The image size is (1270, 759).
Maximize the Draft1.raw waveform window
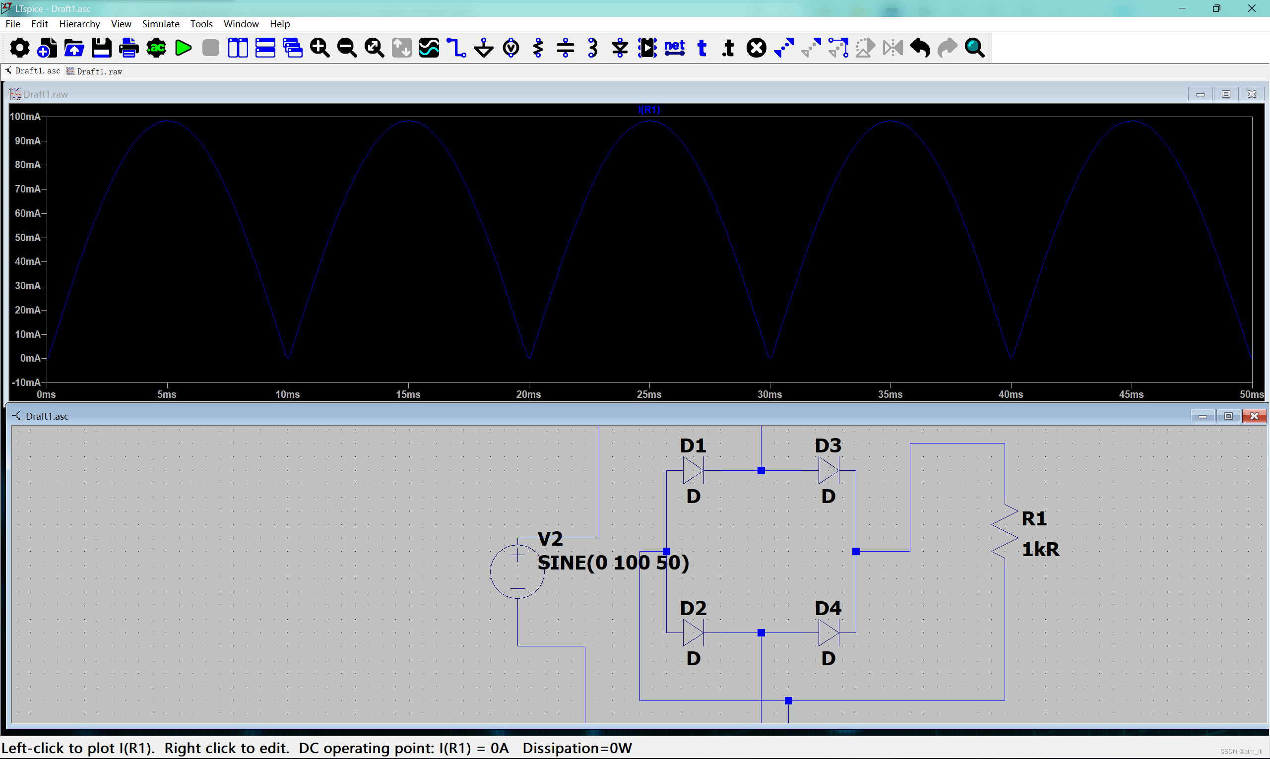click(x=1225, y=94)
